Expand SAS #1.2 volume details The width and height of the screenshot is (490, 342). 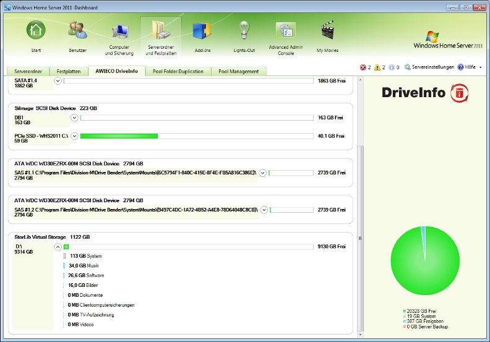coord(264,210)
